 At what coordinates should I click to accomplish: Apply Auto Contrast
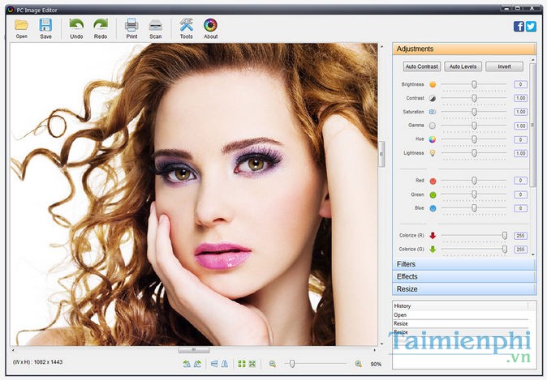[422, 66]
